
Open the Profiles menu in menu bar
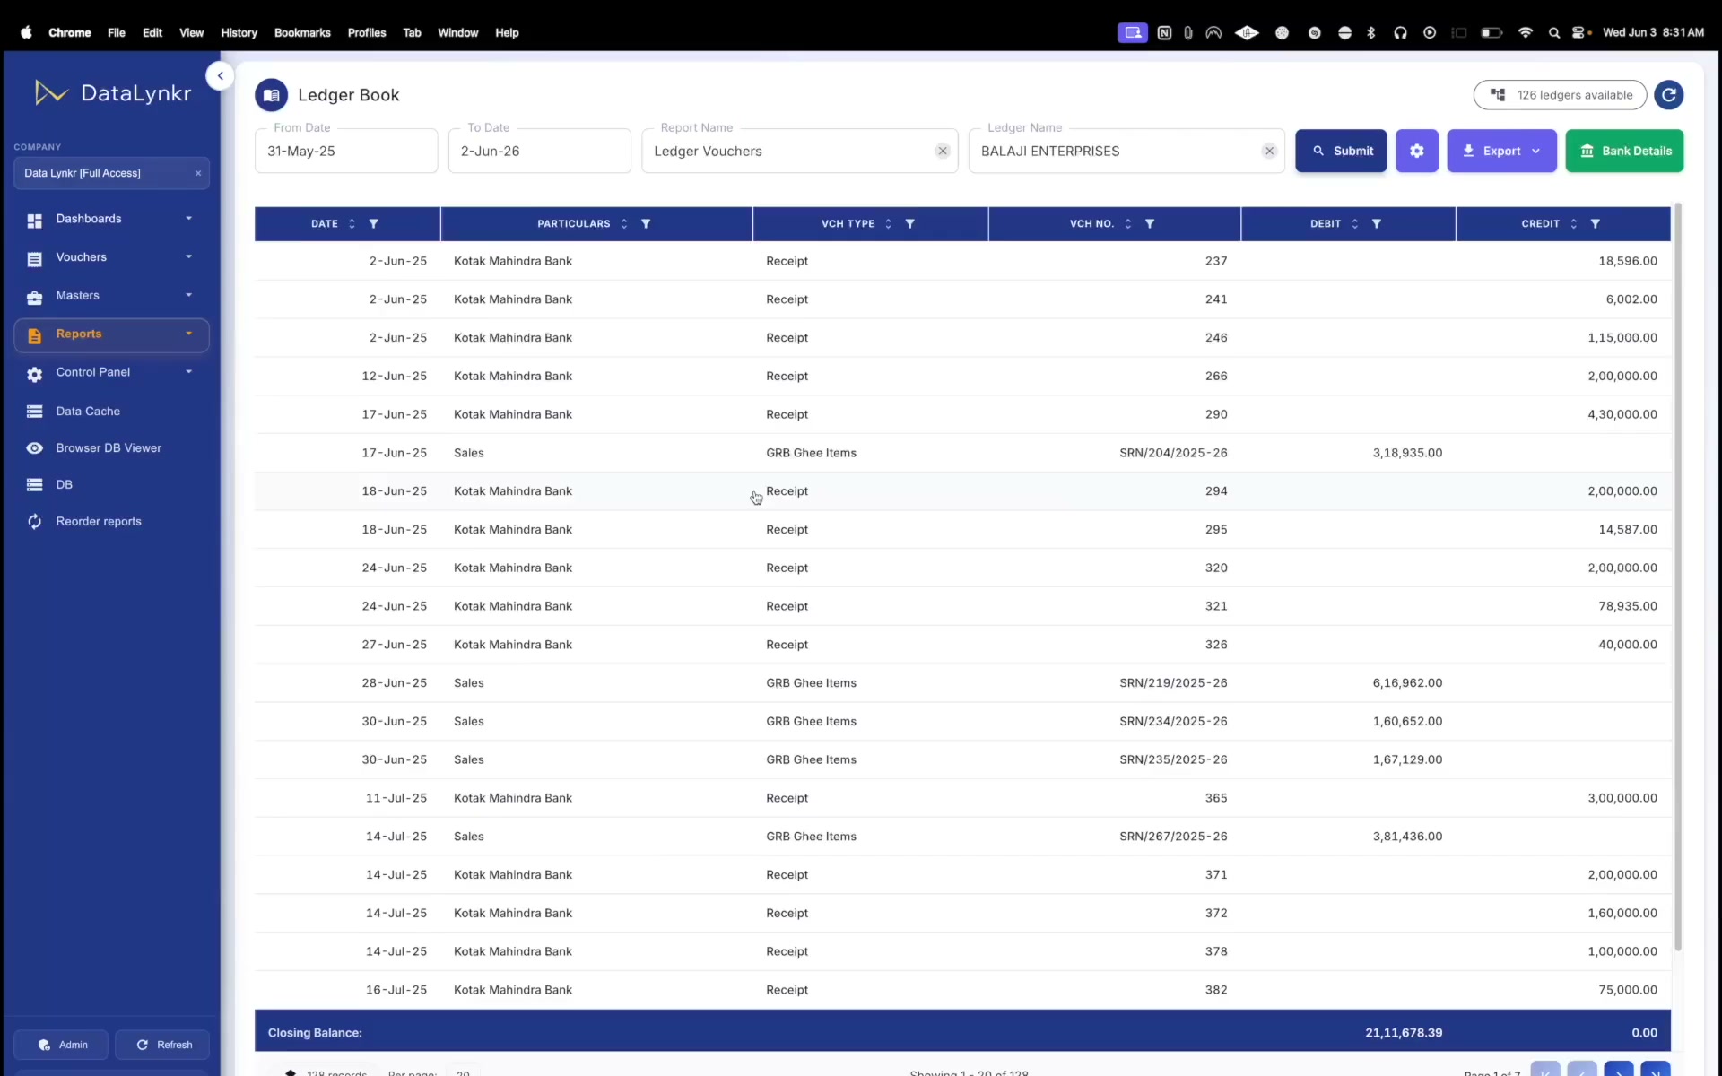tap(367, 33)
